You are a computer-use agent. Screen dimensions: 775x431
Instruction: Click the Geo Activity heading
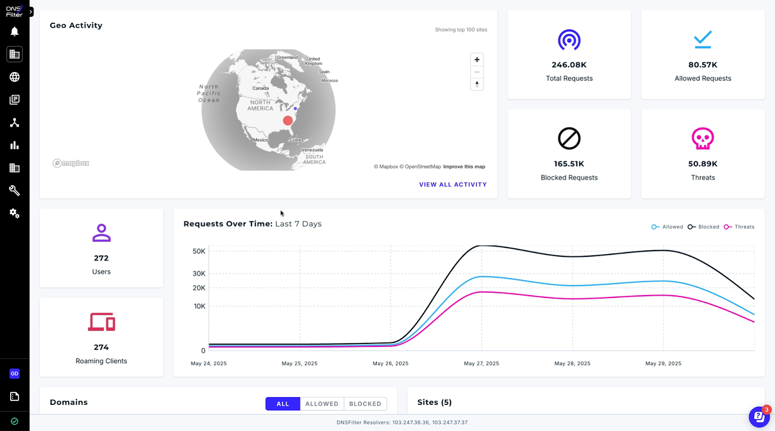coord(76,25)
